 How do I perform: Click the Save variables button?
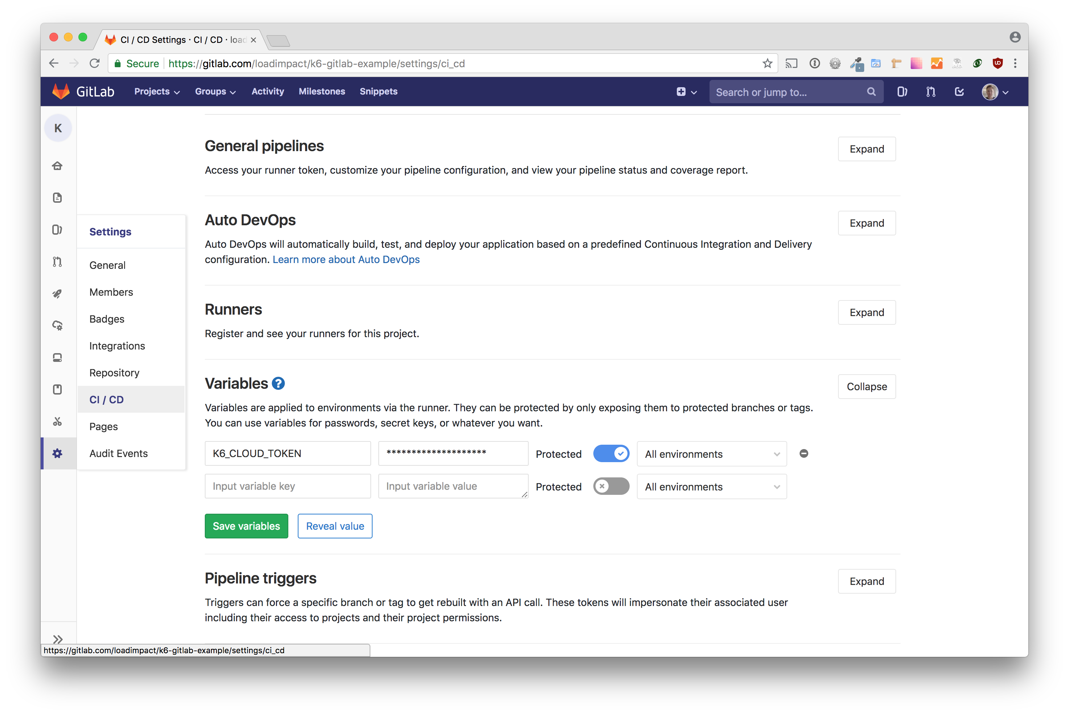tap(246, 526)
